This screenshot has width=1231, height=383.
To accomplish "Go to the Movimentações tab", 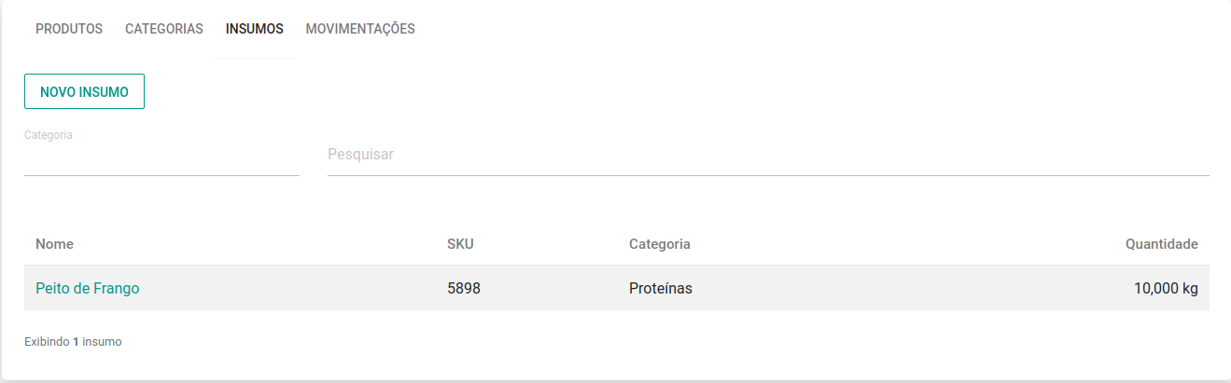I will [360, 29].
